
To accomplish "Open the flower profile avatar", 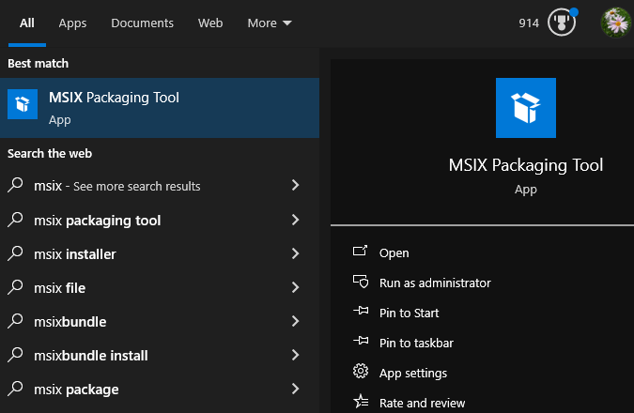I will coord(616,23).
